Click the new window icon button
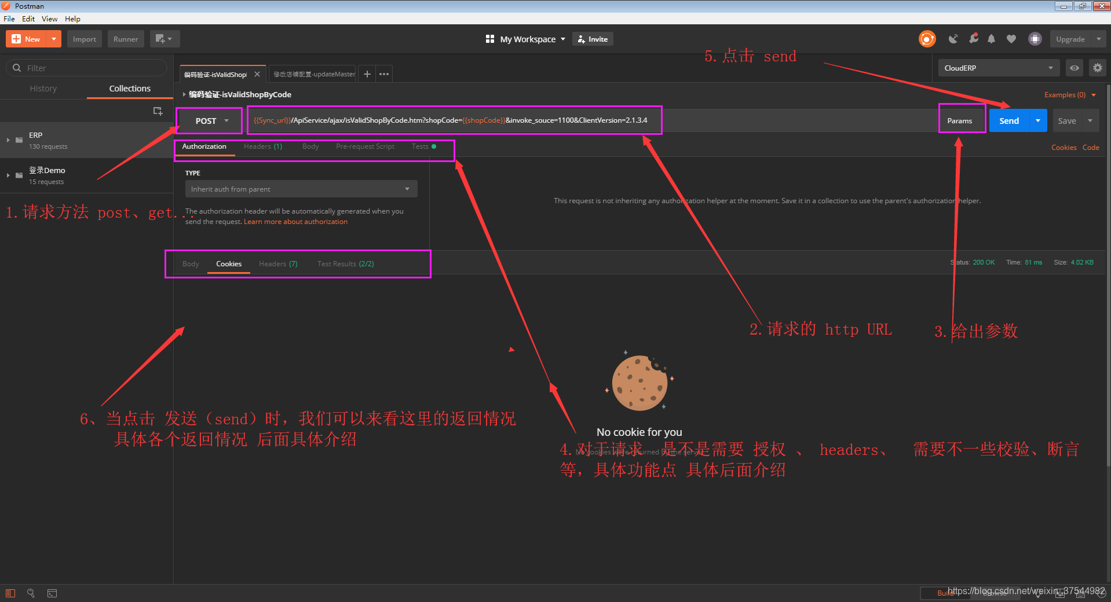1111x602 pixels. [165, 39]
